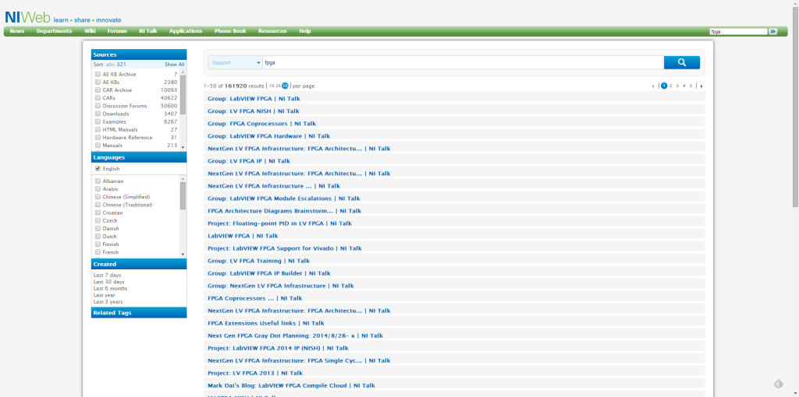799x397 pixels.
Task: Check the Downloads source filter
Action: (x=98, y=114)
